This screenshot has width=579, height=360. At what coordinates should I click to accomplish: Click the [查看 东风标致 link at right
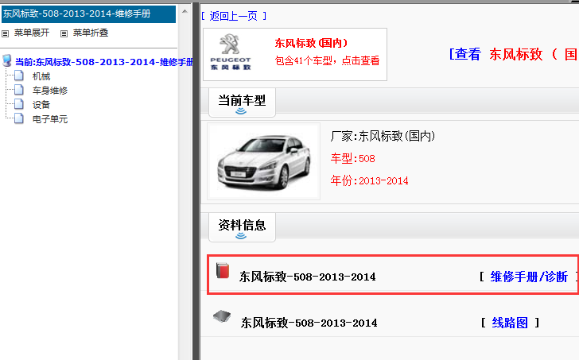click(x=513, y=54)
